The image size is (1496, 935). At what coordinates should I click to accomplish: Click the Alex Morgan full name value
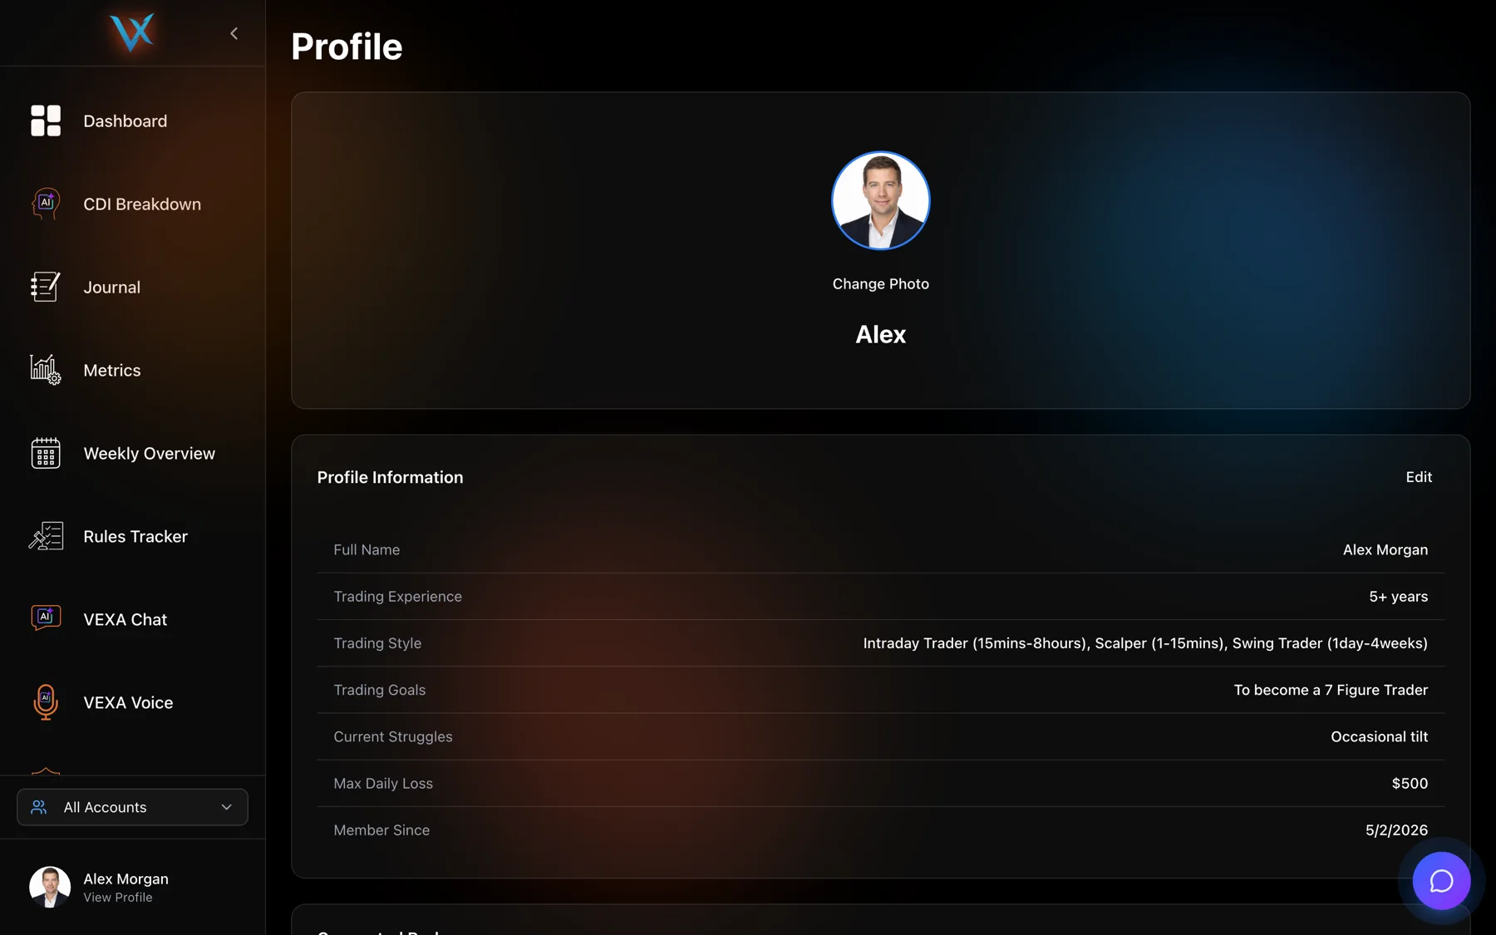point(1385,550)
